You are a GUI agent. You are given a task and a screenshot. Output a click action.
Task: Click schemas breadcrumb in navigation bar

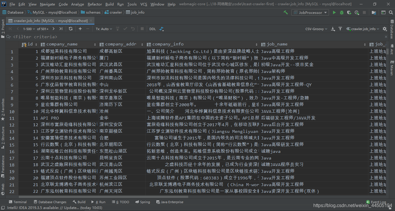90,12
